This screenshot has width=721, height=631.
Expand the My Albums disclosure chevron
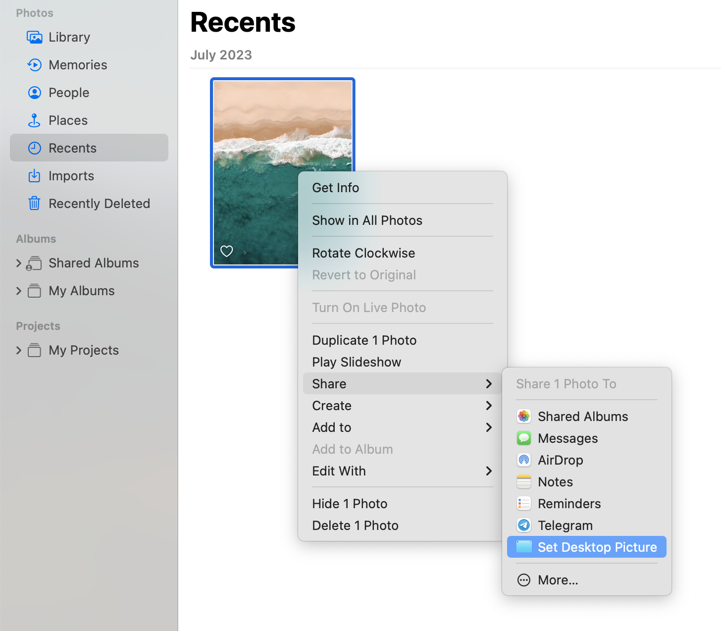point(18,291)
